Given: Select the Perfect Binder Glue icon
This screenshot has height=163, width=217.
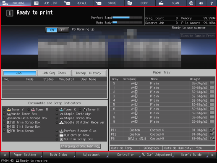Looking at the screenshot, I should (61, 131).
